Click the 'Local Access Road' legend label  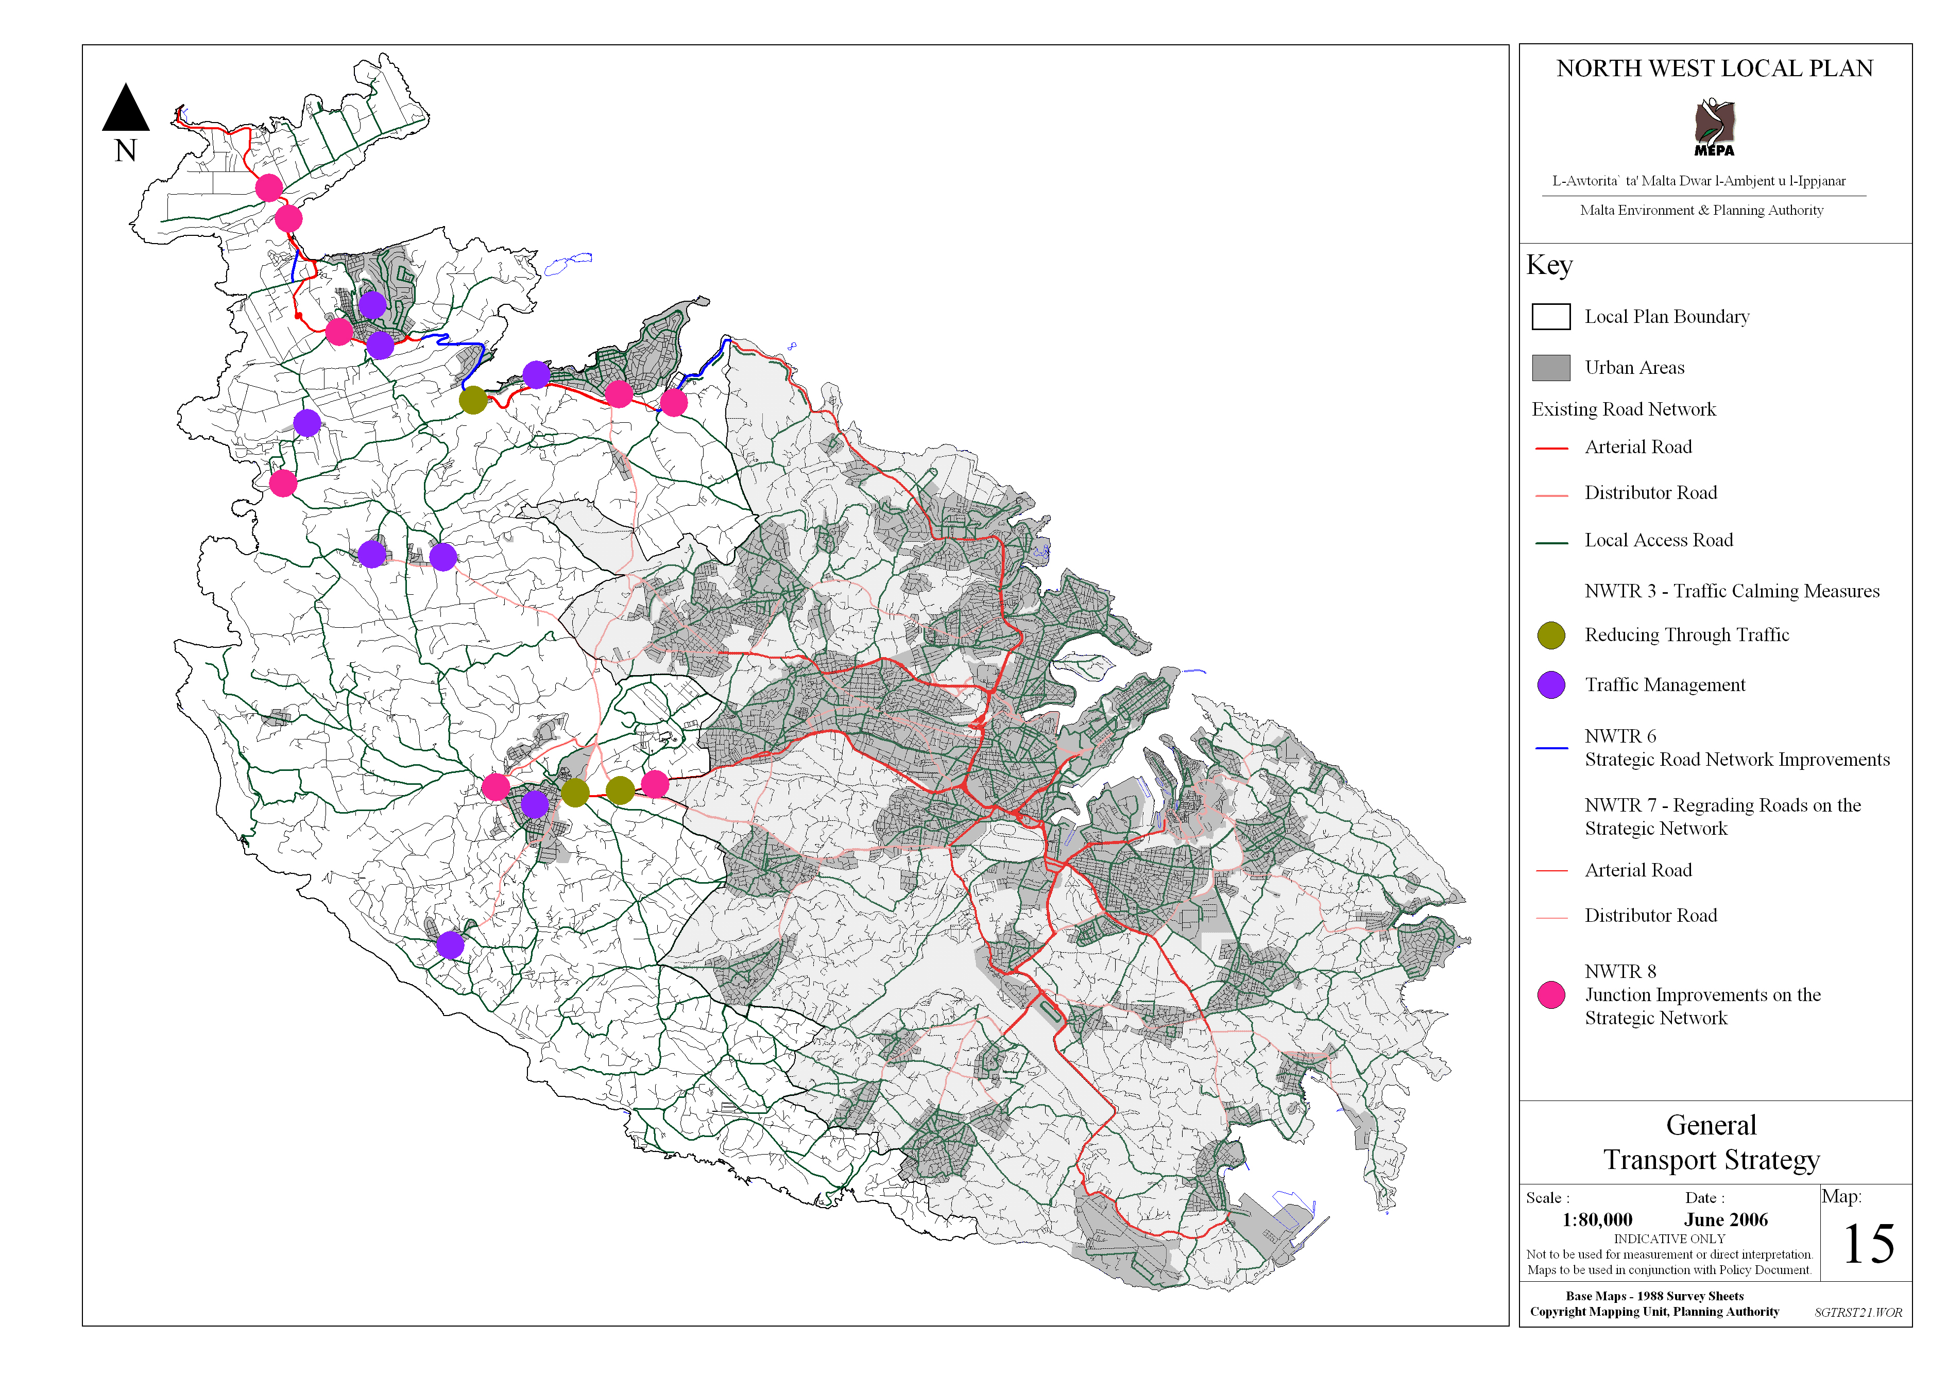point(1659,540)
